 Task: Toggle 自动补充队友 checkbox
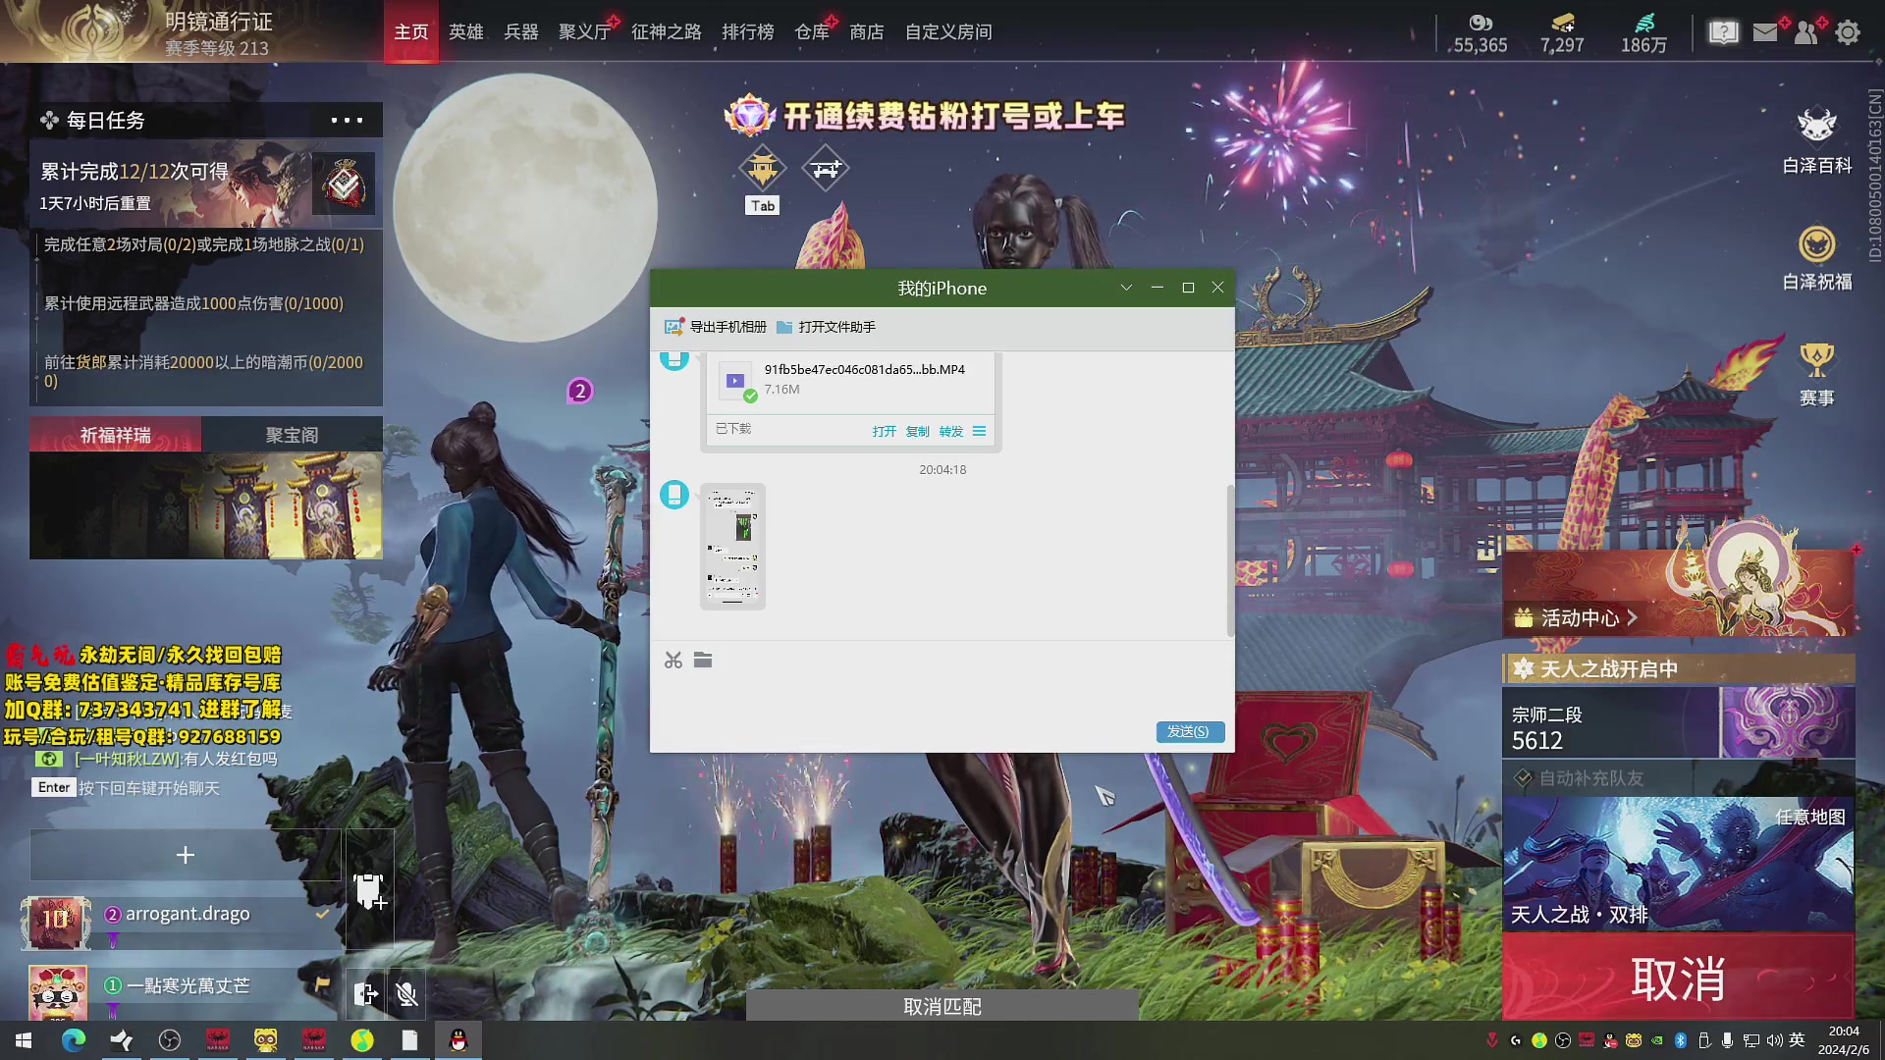(x=1523, y=778)
